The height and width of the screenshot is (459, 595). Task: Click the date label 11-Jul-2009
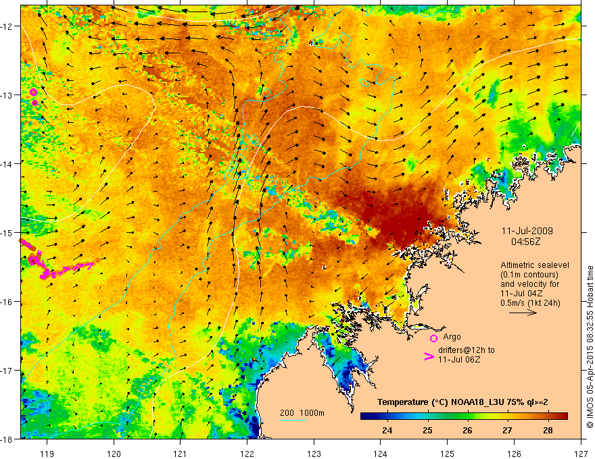click(527, 231)
